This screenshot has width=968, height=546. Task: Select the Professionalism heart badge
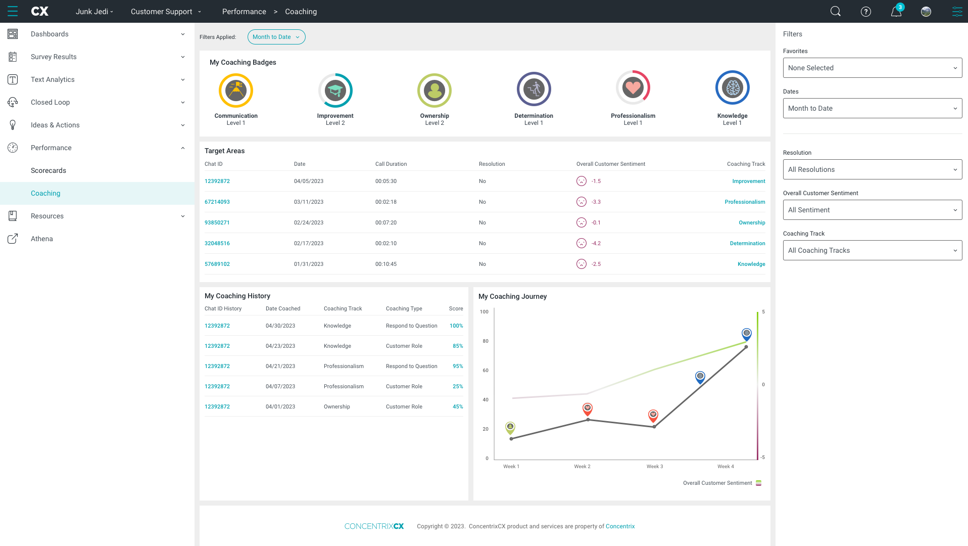click(633, 88)
